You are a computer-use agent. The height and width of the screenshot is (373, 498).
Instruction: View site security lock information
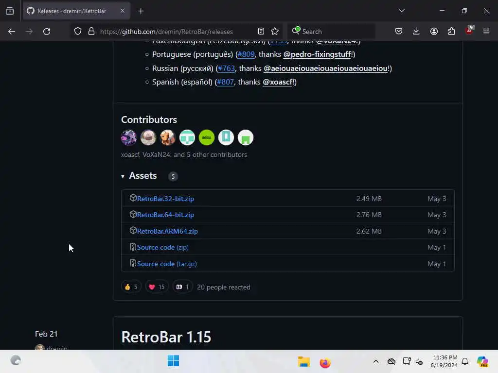[x=91, y=32]
